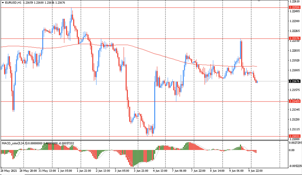Click the 7 Jun 06:00 time label
The height and width of the screenshot is (175, 302).
tap(179, 171)
